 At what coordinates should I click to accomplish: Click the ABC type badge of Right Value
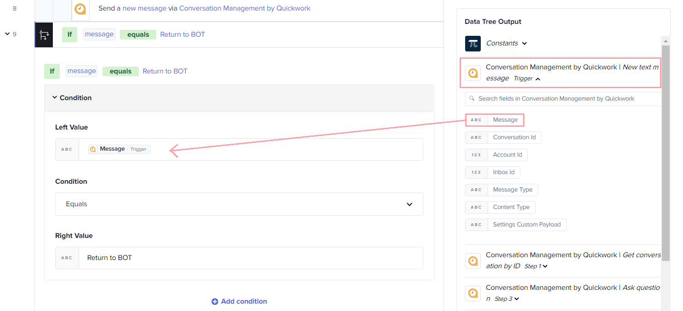pos(67,258)
